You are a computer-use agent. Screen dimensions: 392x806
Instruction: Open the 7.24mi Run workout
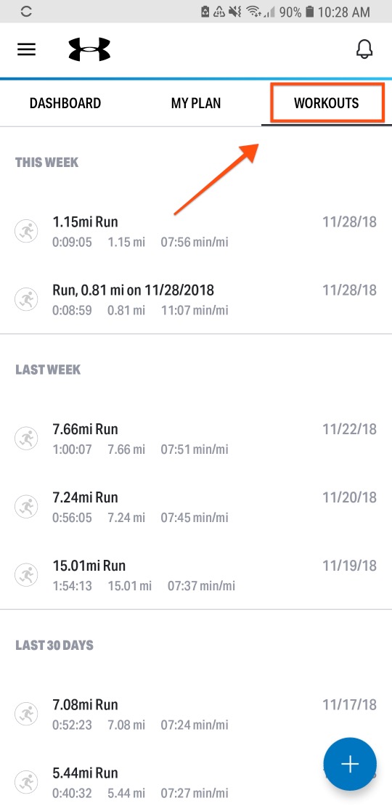click(196, 507)
